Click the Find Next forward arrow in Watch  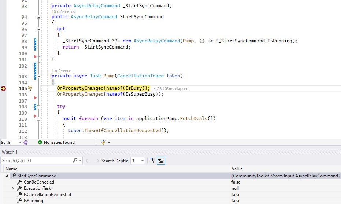pyautogui.click(x=96, y=161)
